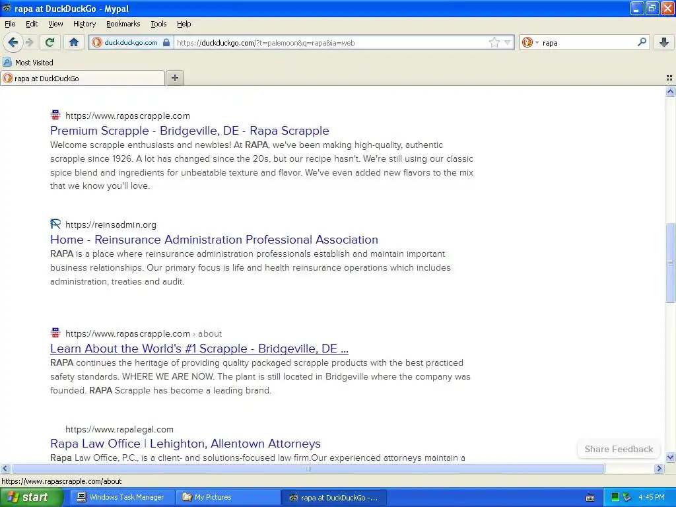Viewport: 676px width, 507px height.
Task: Click the https://www.rapascrapple.com URL text
Action: 127,116
